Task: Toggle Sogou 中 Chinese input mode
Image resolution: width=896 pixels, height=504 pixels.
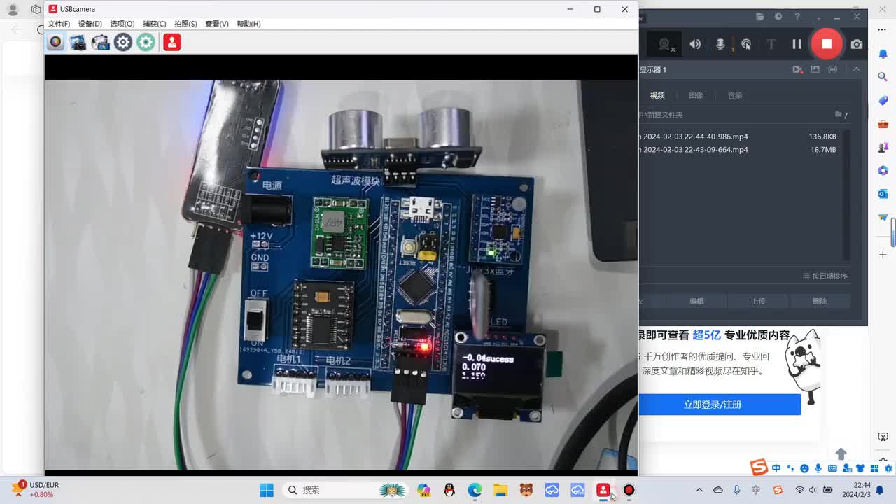Action: point(776,468)
